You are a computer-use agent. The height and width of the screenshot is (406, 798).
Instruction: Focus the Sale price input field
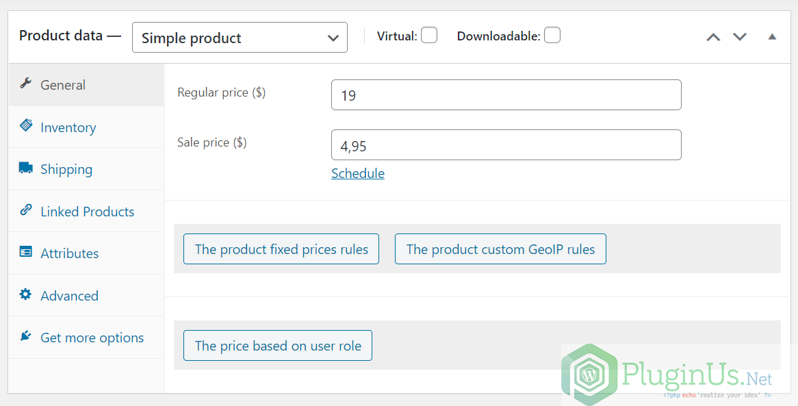tap(506, 144)
